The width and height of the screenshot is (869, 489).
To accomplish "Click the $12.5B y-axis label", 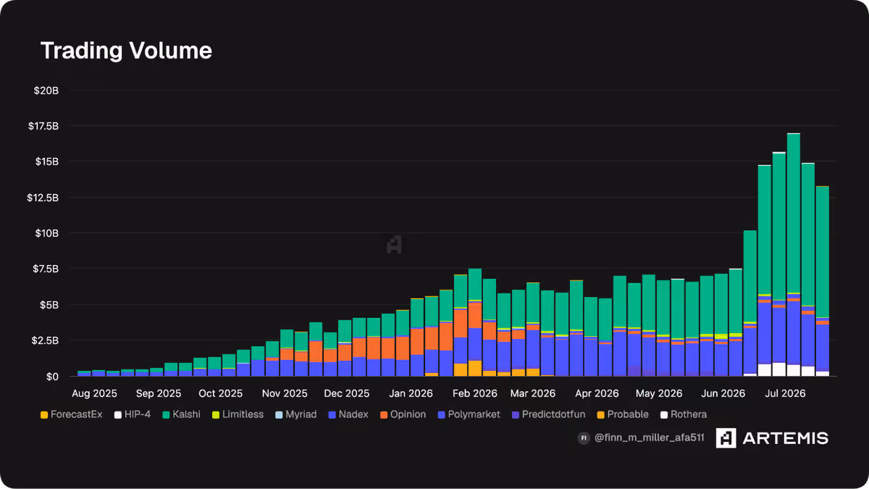I will coord(44,197).
